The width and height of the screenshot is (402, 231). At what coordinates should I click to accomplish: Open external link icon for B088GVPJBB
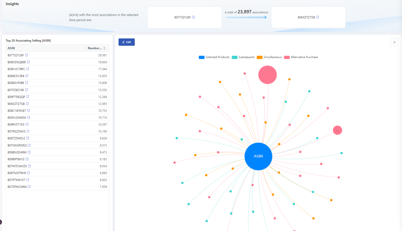(27, 83)
